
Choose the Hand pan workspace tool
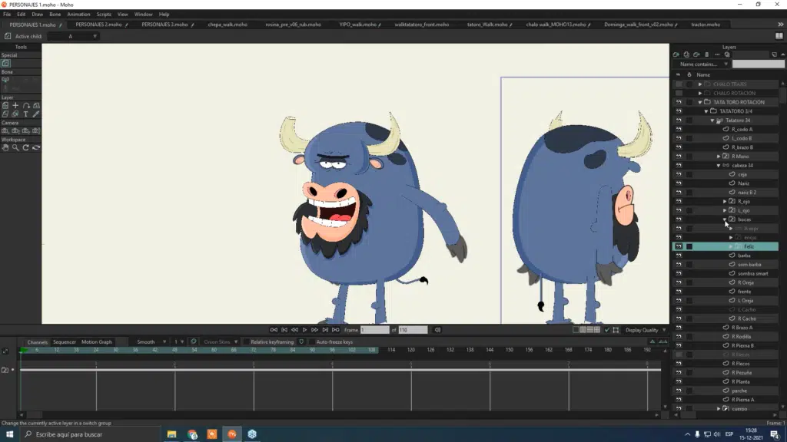tap(5, 148)
